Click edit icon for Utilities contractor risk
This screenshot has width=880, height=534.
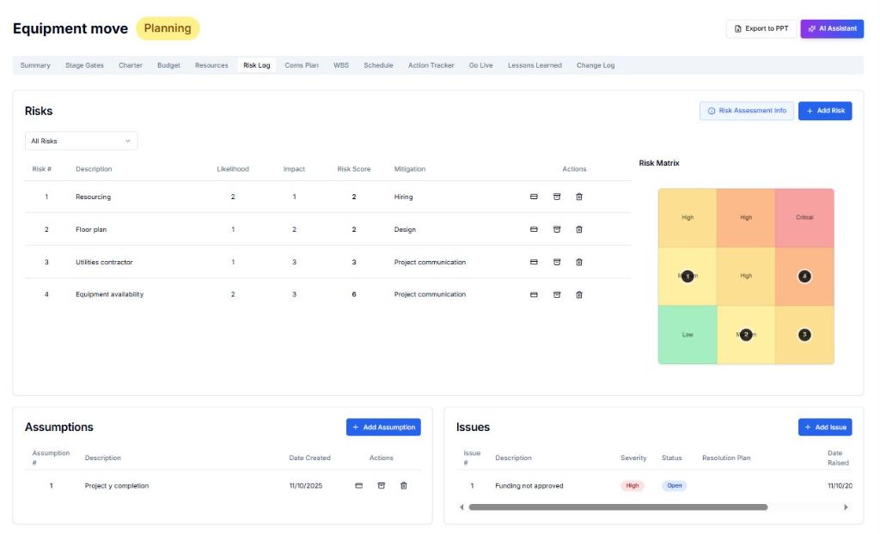point(534,262)
